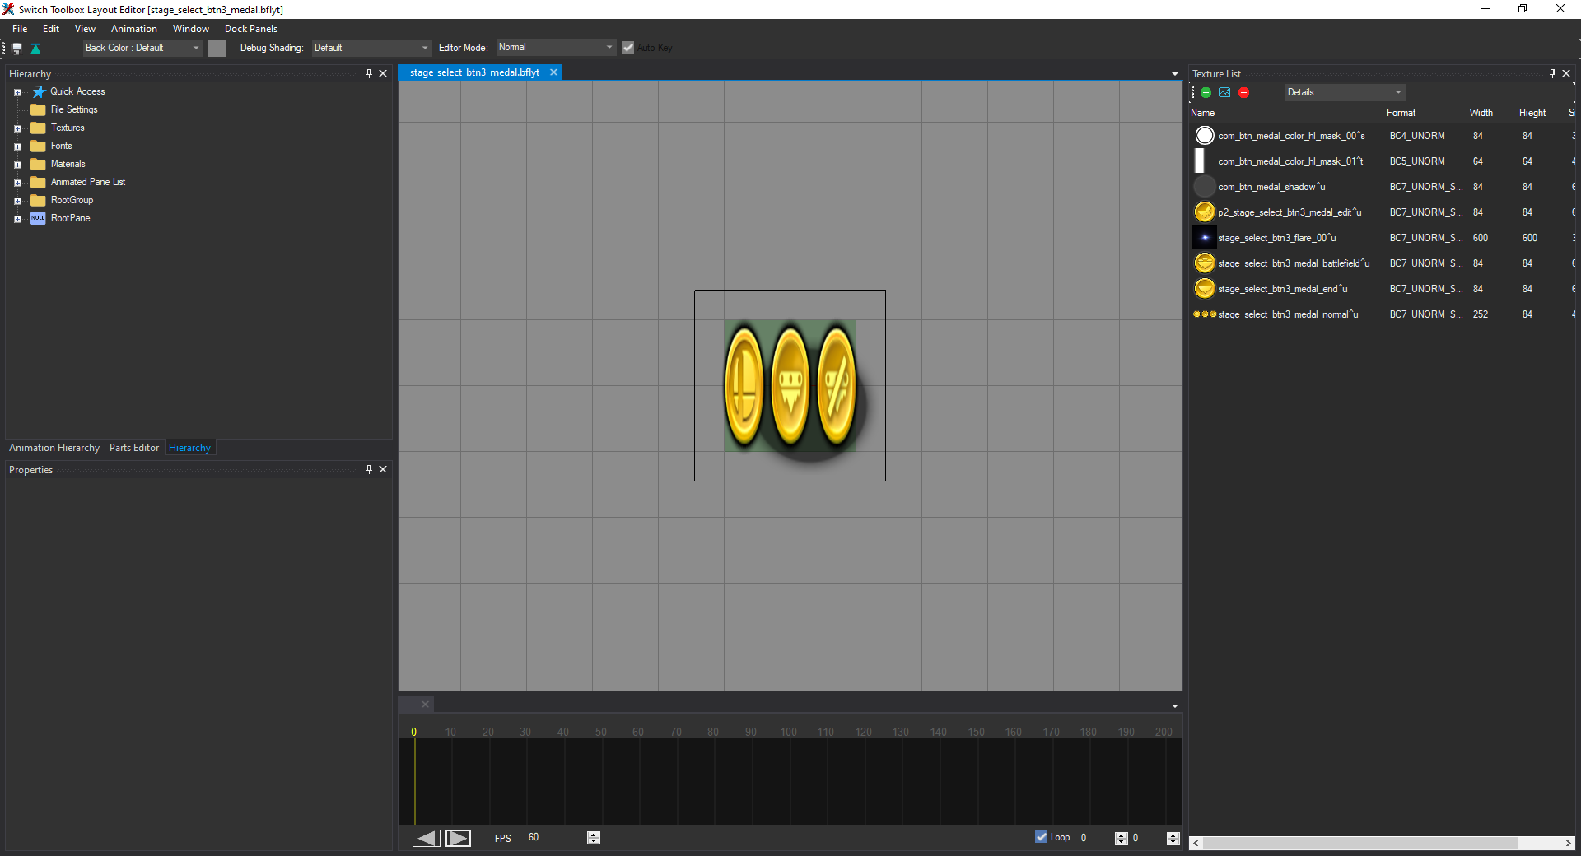Open the File menu

pos(20,29)
